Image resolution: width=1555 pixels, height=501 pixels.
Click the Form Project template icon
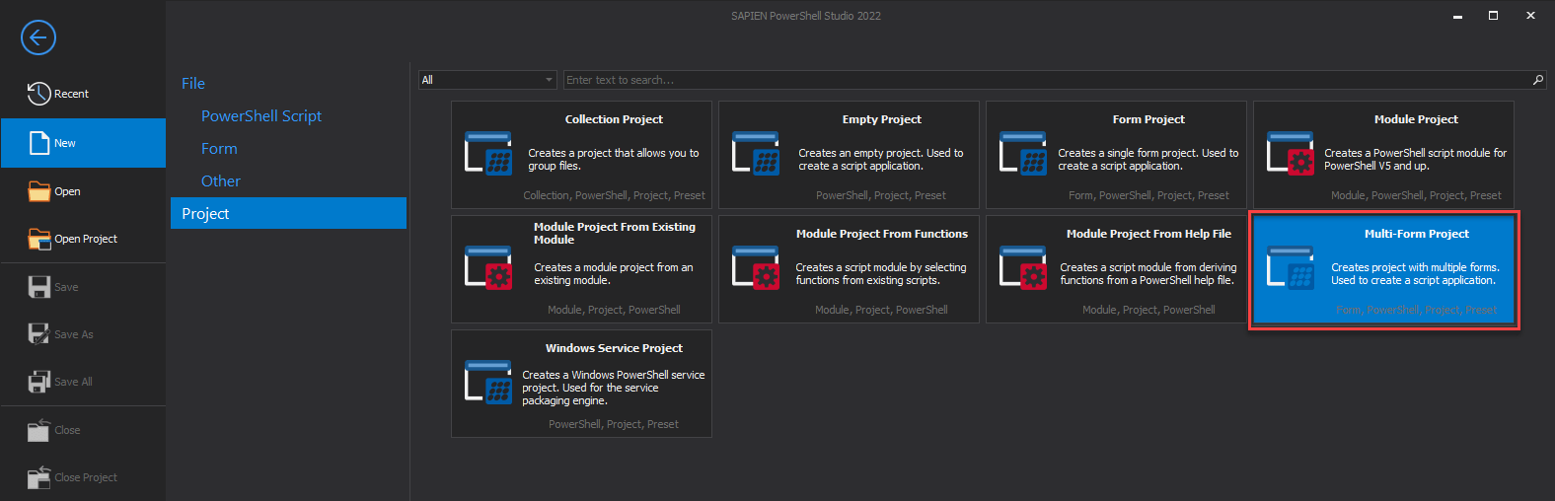point(1023,154)
